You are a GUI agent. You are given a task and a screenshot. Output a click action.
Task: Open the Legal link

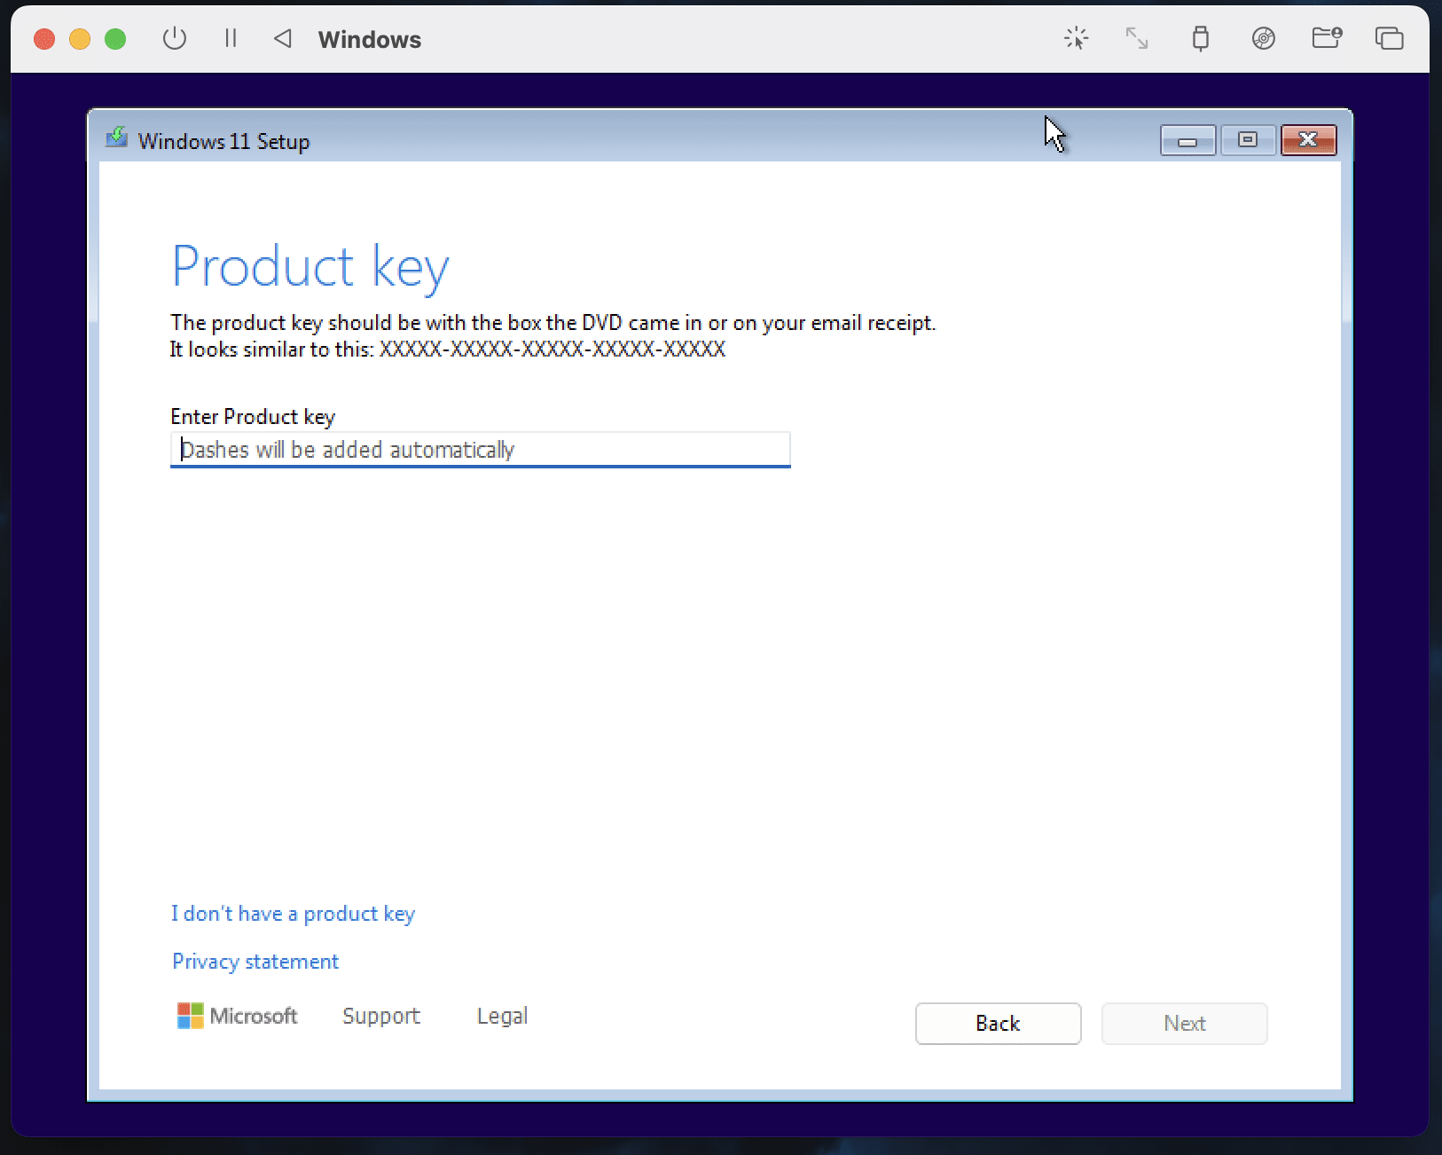[502, 1016]
